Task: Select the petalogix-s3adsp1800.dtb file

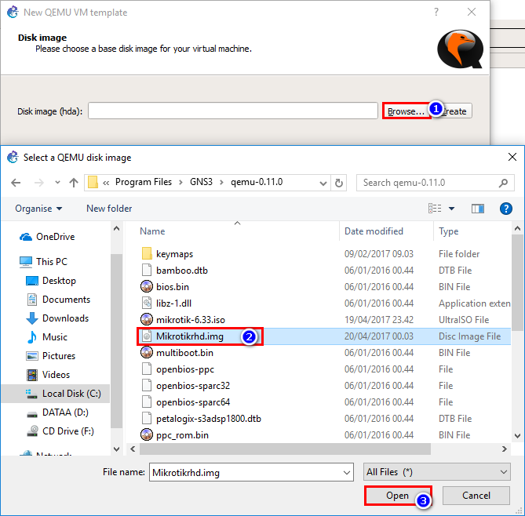Action: [208, 419]
